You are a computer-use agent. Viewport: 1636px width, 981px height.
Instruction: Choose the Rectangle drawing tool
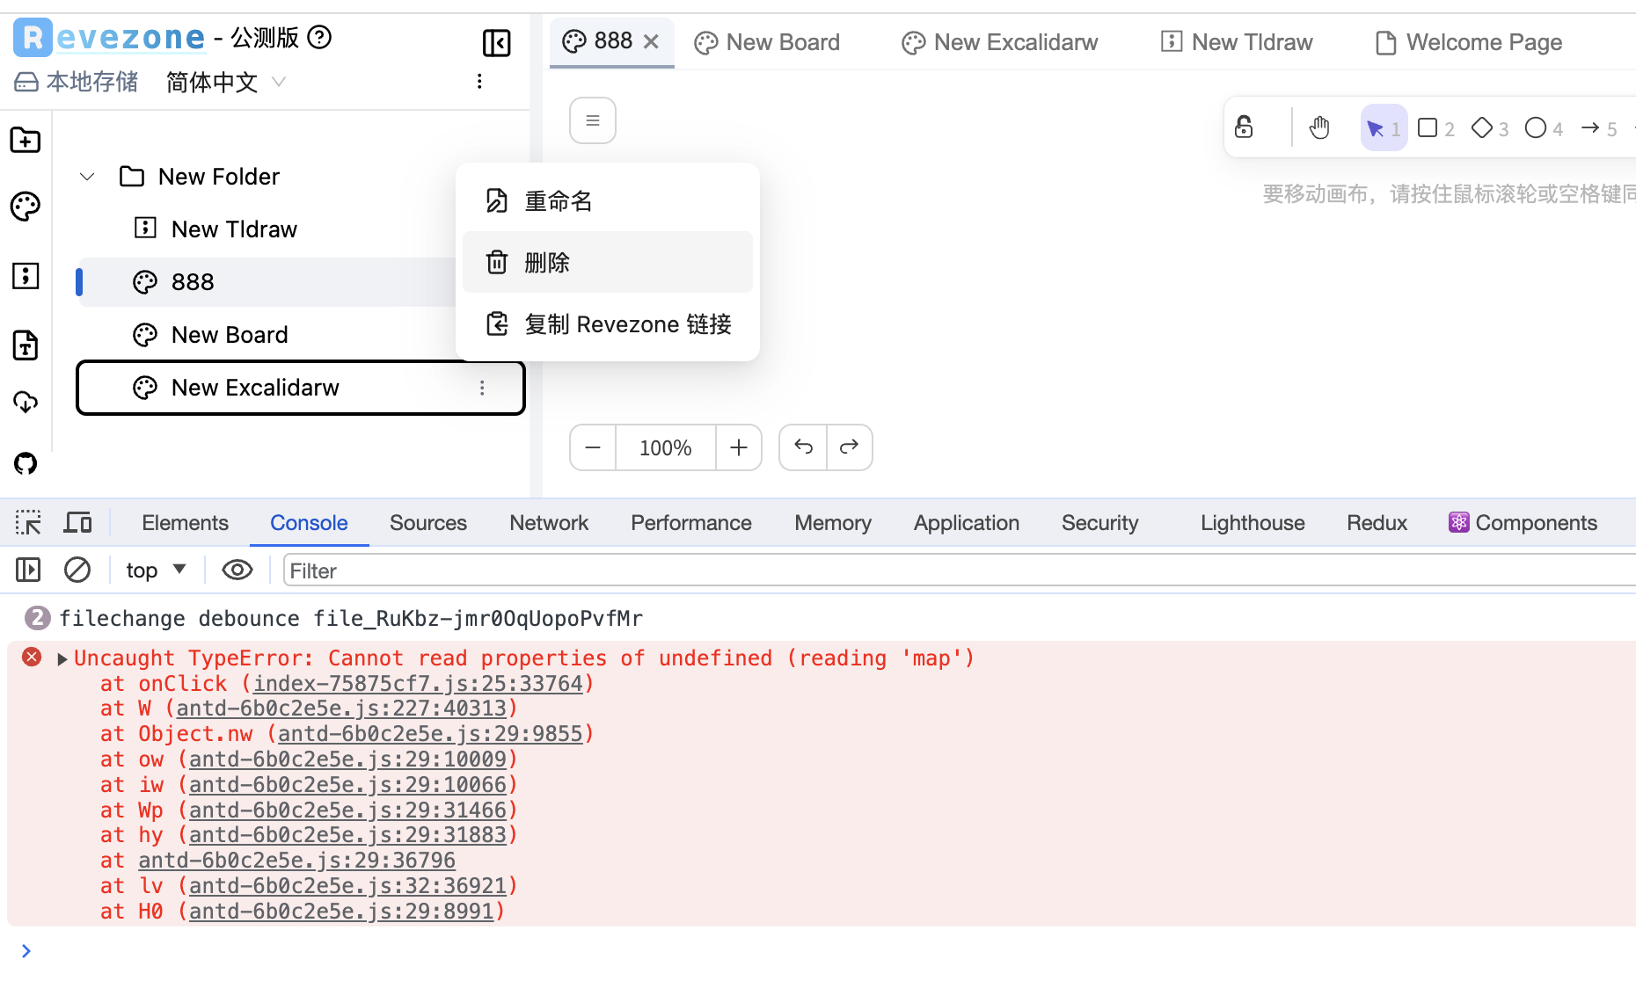(x=1428, y=127)
